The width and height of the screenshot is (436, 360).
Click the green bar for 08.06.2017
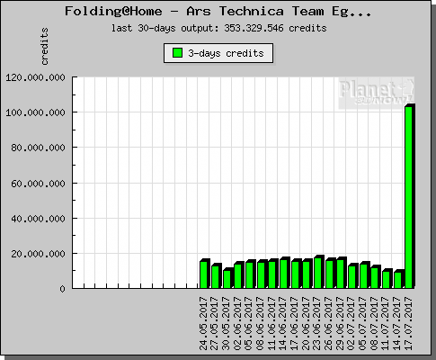coord(261,275)
